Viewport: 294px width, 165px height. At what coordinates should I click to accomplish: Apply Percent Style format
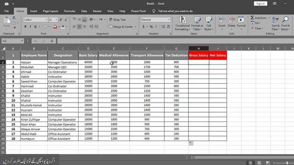click(151, 27)
